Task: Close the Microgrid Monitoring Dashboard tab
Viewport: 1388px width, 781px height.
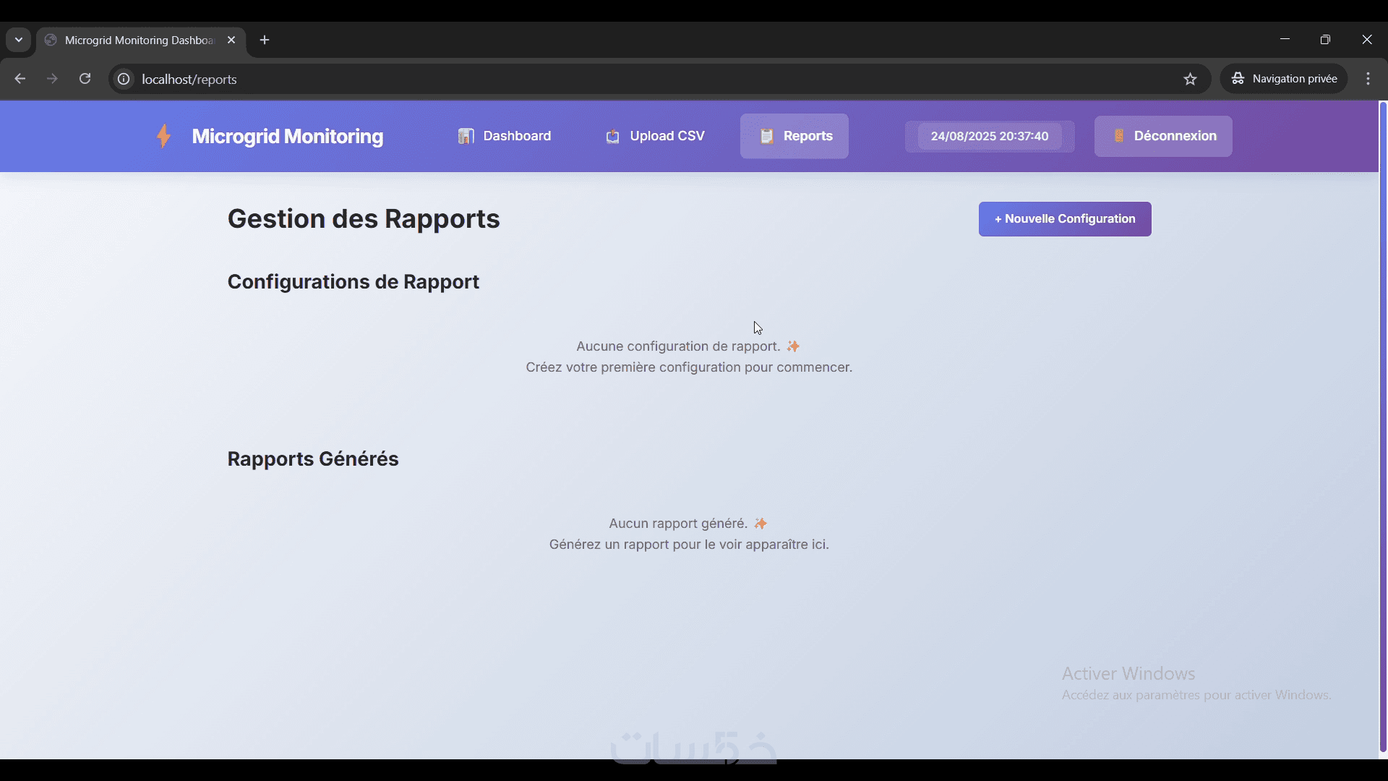Action: 231,40
